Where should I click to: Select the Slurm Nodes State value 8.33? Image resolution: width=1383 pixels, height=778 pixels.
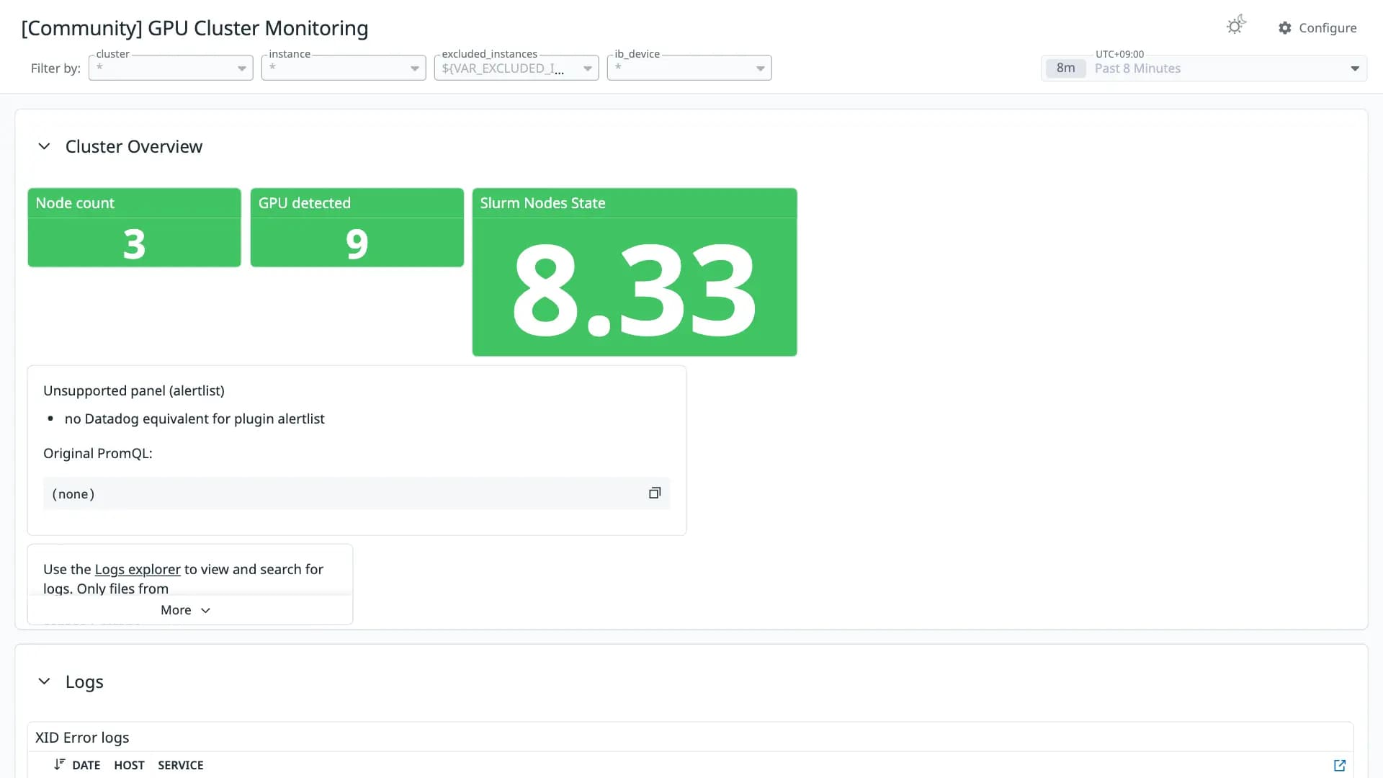(x=634, y=290)
